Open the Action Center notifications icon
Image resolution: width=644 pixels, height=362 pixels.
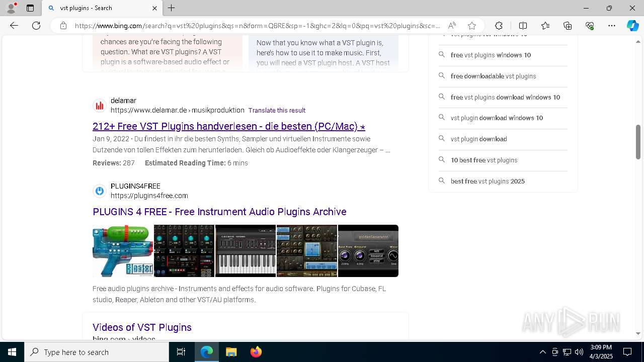click(627, 352)
